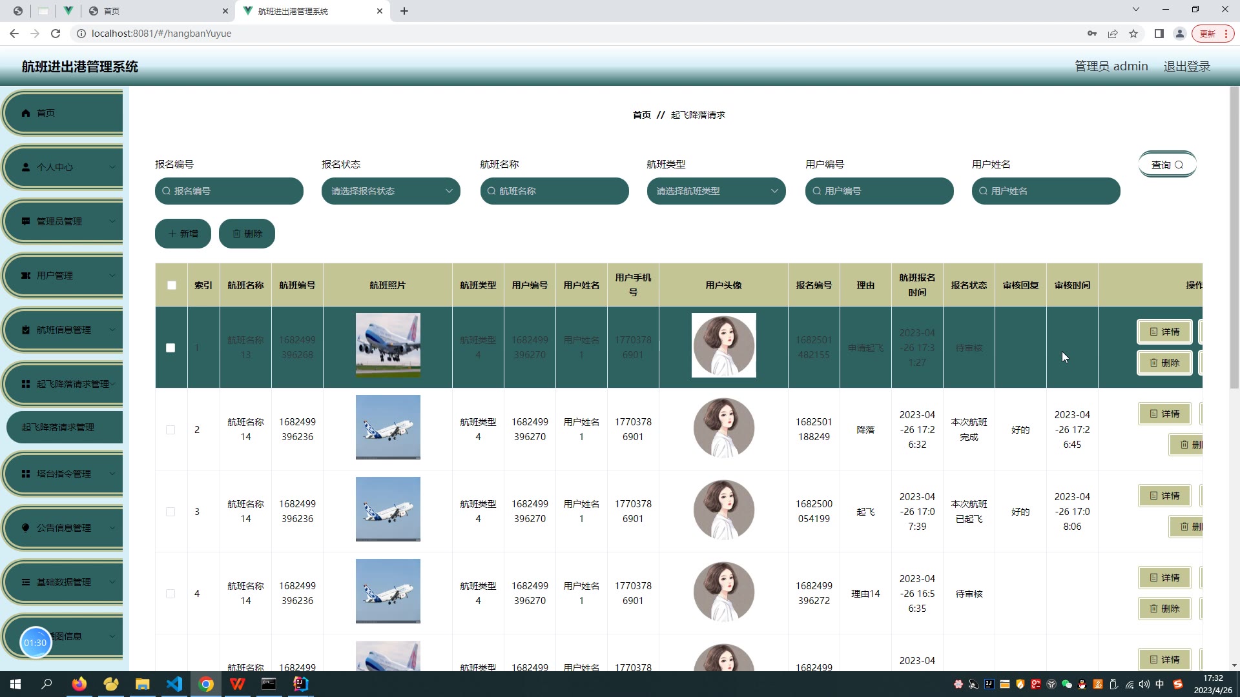Click the icon beside 管理员管理

point(26,221)
